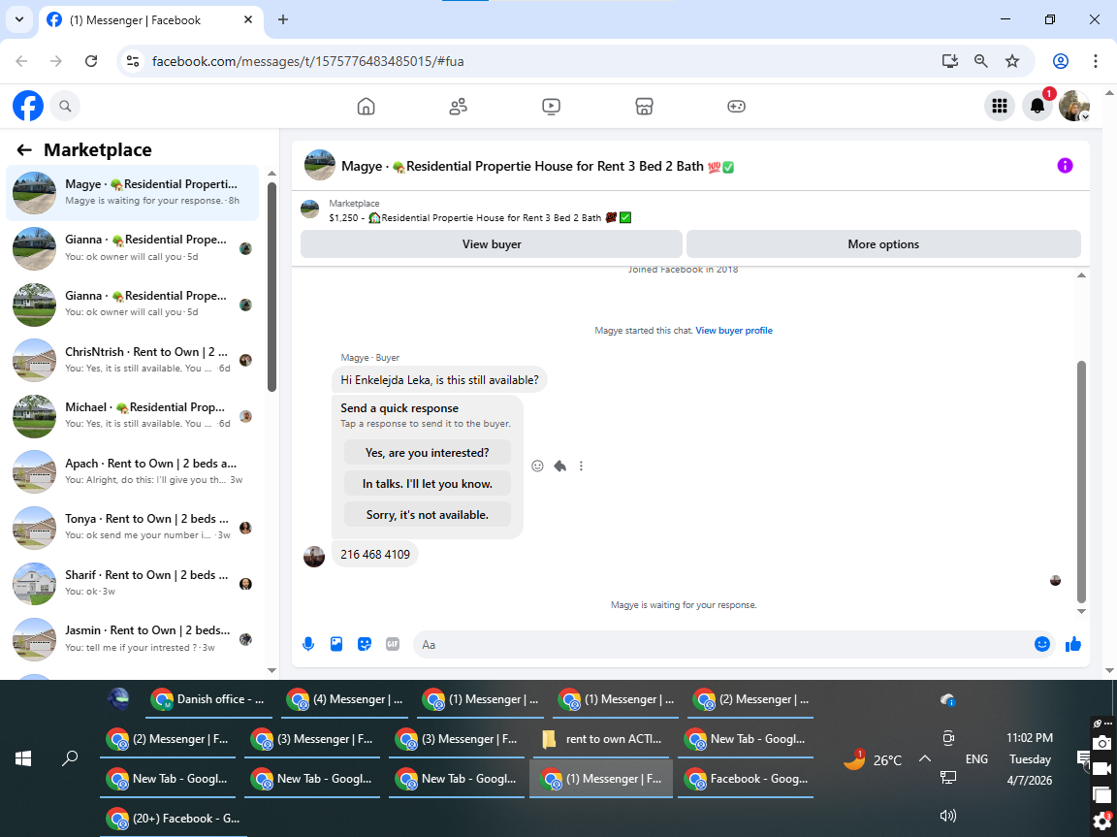The height and width of the screenshot is (837, 1117).
Task: Open Michael Residential Prop conversation
Action: [133, 415]
